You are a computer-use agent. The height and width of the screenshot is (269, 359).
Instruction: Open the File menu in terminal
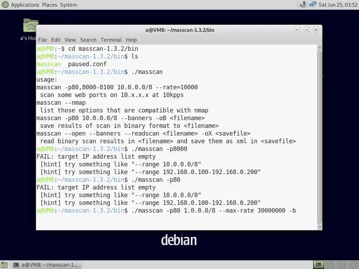click(x=42, y=40)
